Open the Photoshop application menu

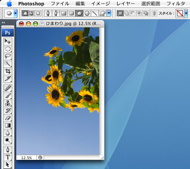tap(31, 4)
